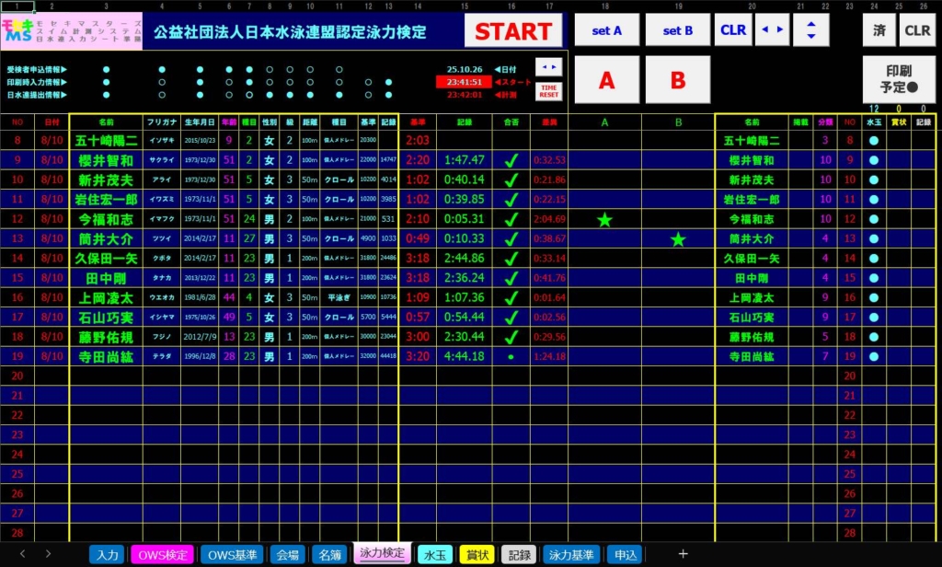Image resolution: width=942 pixels, height=567 pixels.
Task: Select the record cell 1:47.47
Action: point(464,160)
